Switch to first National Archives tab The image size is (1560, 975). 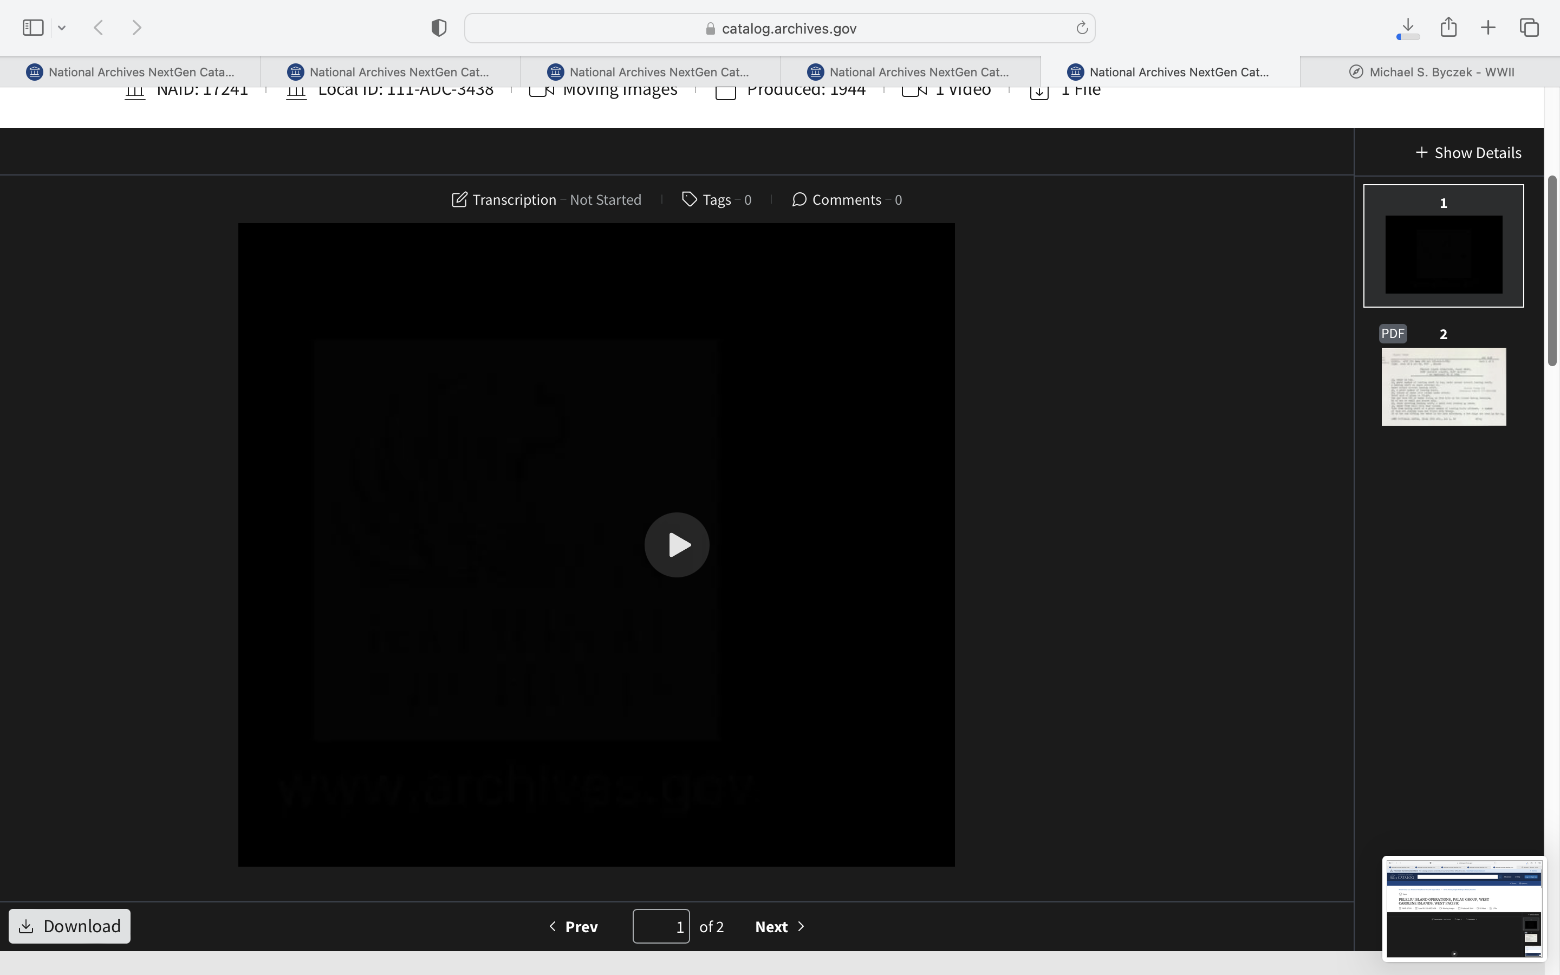[131, 71]
